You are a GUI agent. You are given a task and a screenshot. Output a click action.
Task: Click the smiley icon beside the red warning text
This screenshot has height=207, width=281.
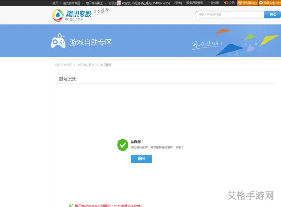coord(71,206)
